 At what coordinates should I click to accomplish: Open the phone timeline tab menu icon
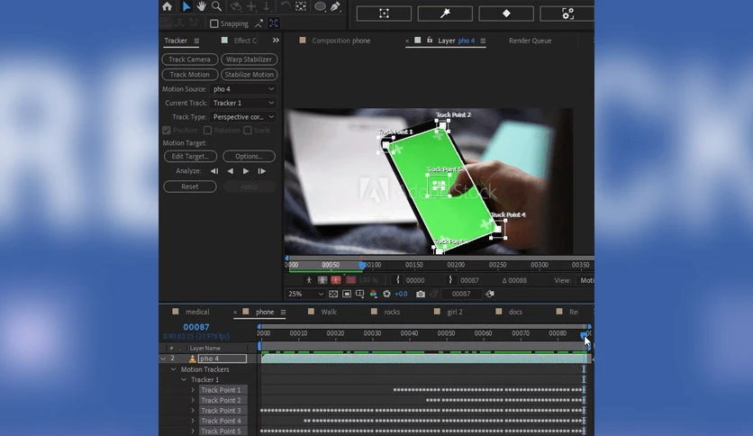pos(284,312)
